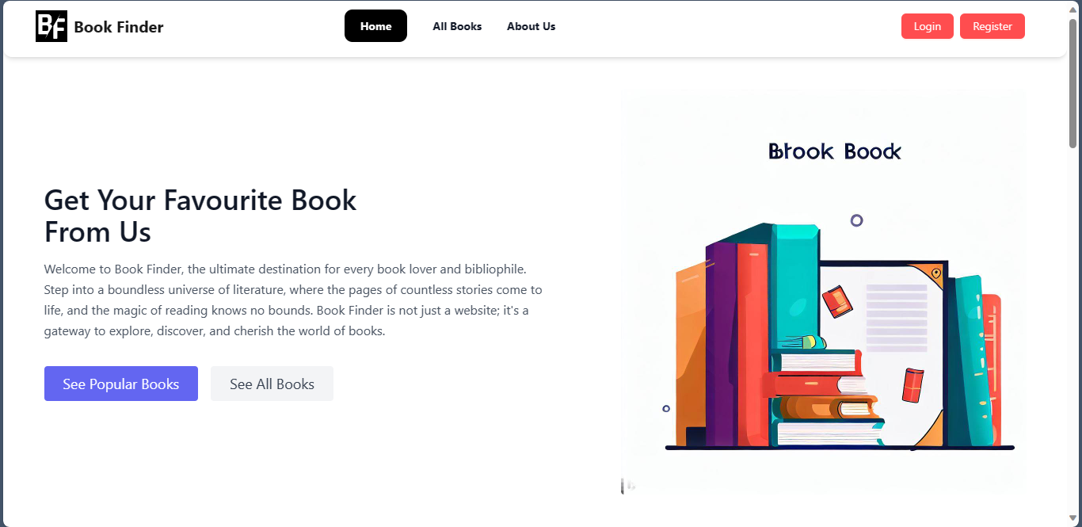This screenshot has width=1082, height=527.
Task: Click the Register button
Action: coord(992,26)
